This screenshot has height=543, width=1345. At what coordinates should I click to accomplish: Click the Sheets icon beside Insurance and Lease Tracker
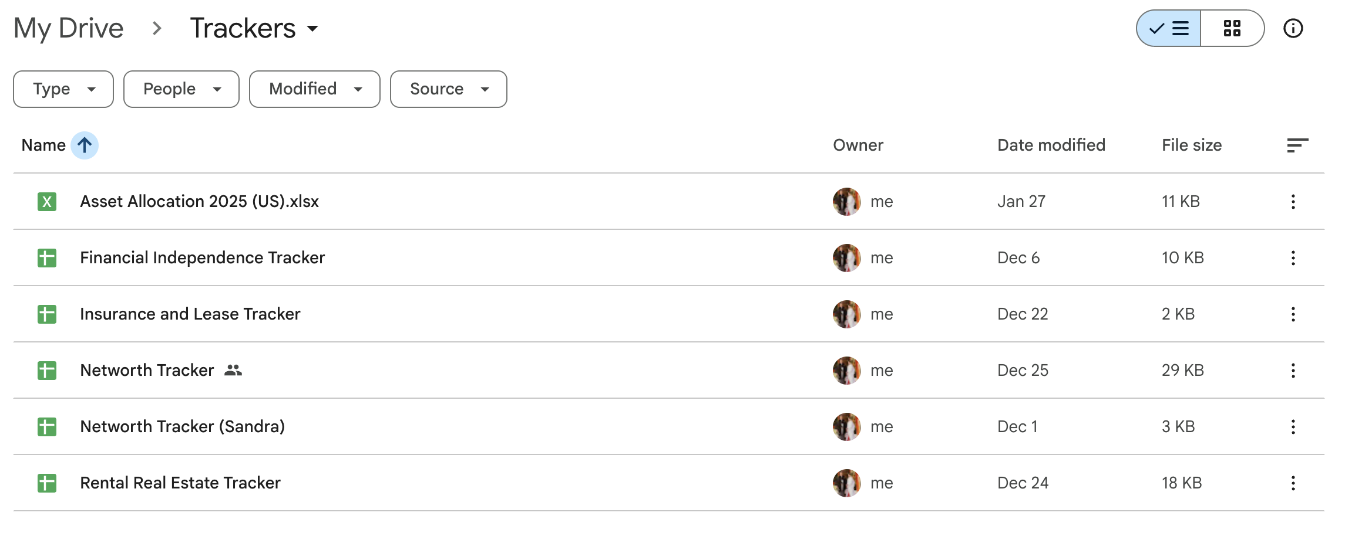(x=47, y=314)
